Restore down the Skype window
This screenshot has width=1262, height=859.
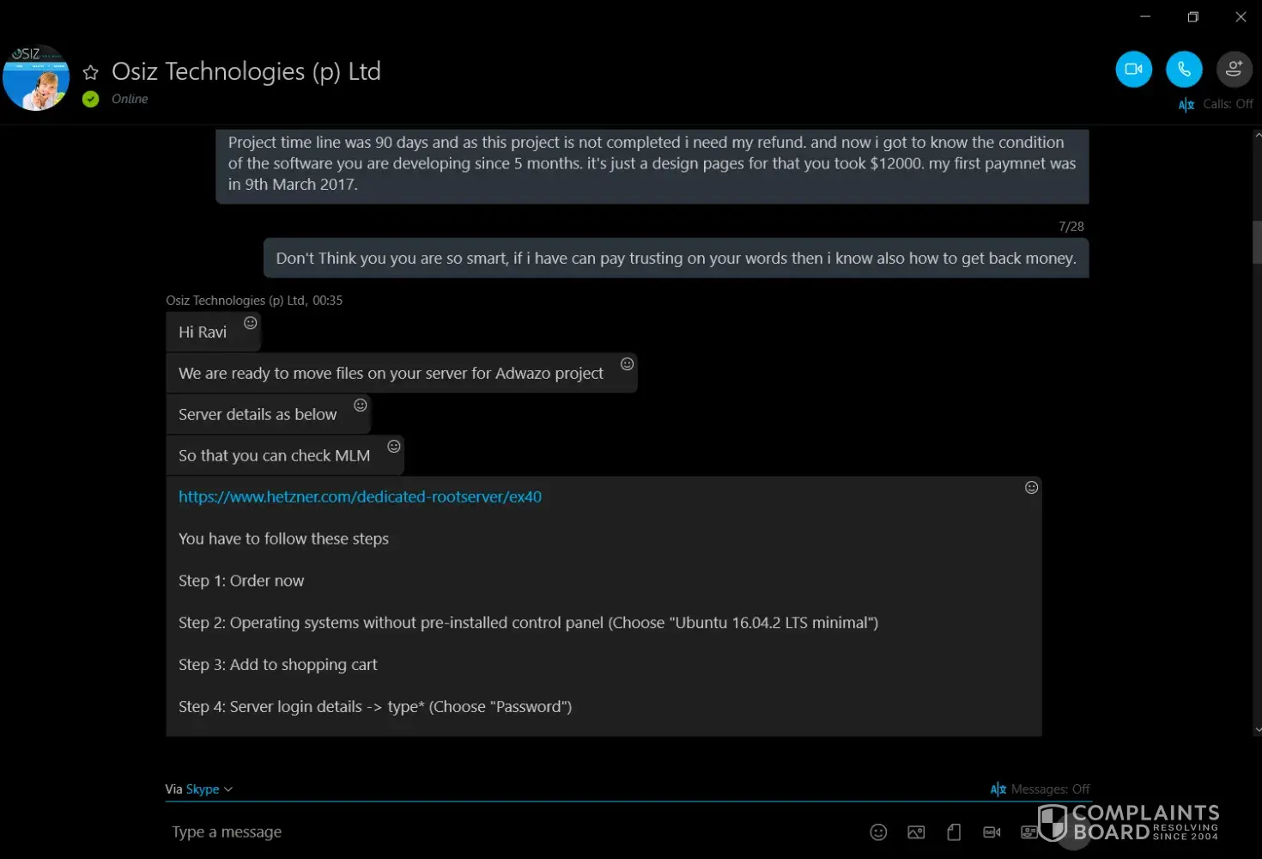pos(1193,16)
